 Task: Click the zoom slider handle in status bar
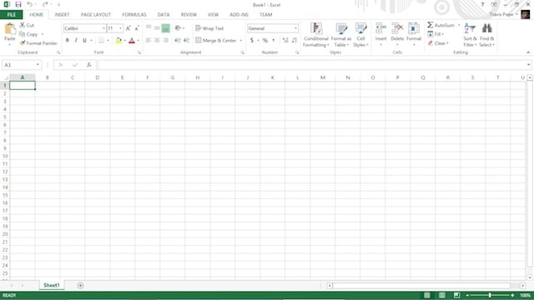(490, 295)
